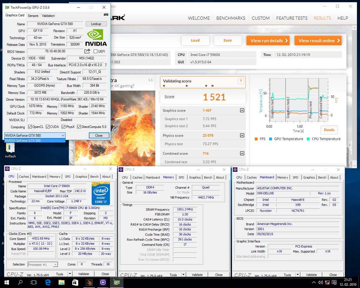Select NVIDIA GeForce GTX 580 list entry
The width and height of the screenshot is (360, 288).
[x=35, y=140]
